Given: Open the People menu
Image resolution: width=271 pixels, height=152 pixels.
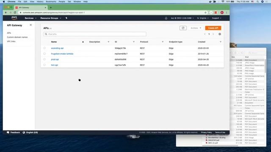Looking at the screenshot, I should pyautogui.click(x=62, y=2).
